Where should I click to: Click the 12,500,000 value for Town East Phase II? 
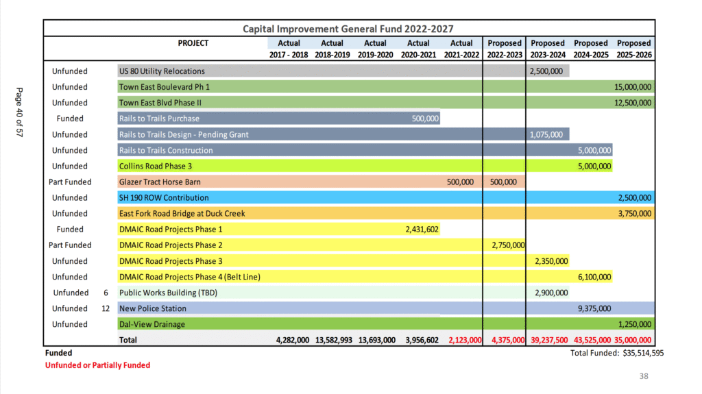(633, 103)
